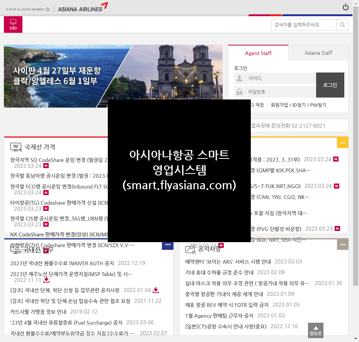Click the 맨위로 back-to-top button
Screen dimensions: 359x342
click(x=315, y=330)
